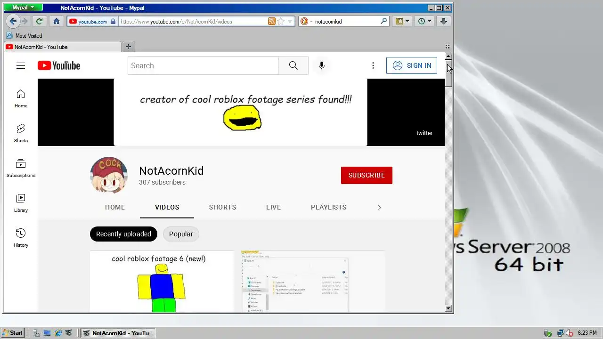Click the NotAcornKid channel name text
This screenshot has height=339, width=603.
[x=171, y=170]
